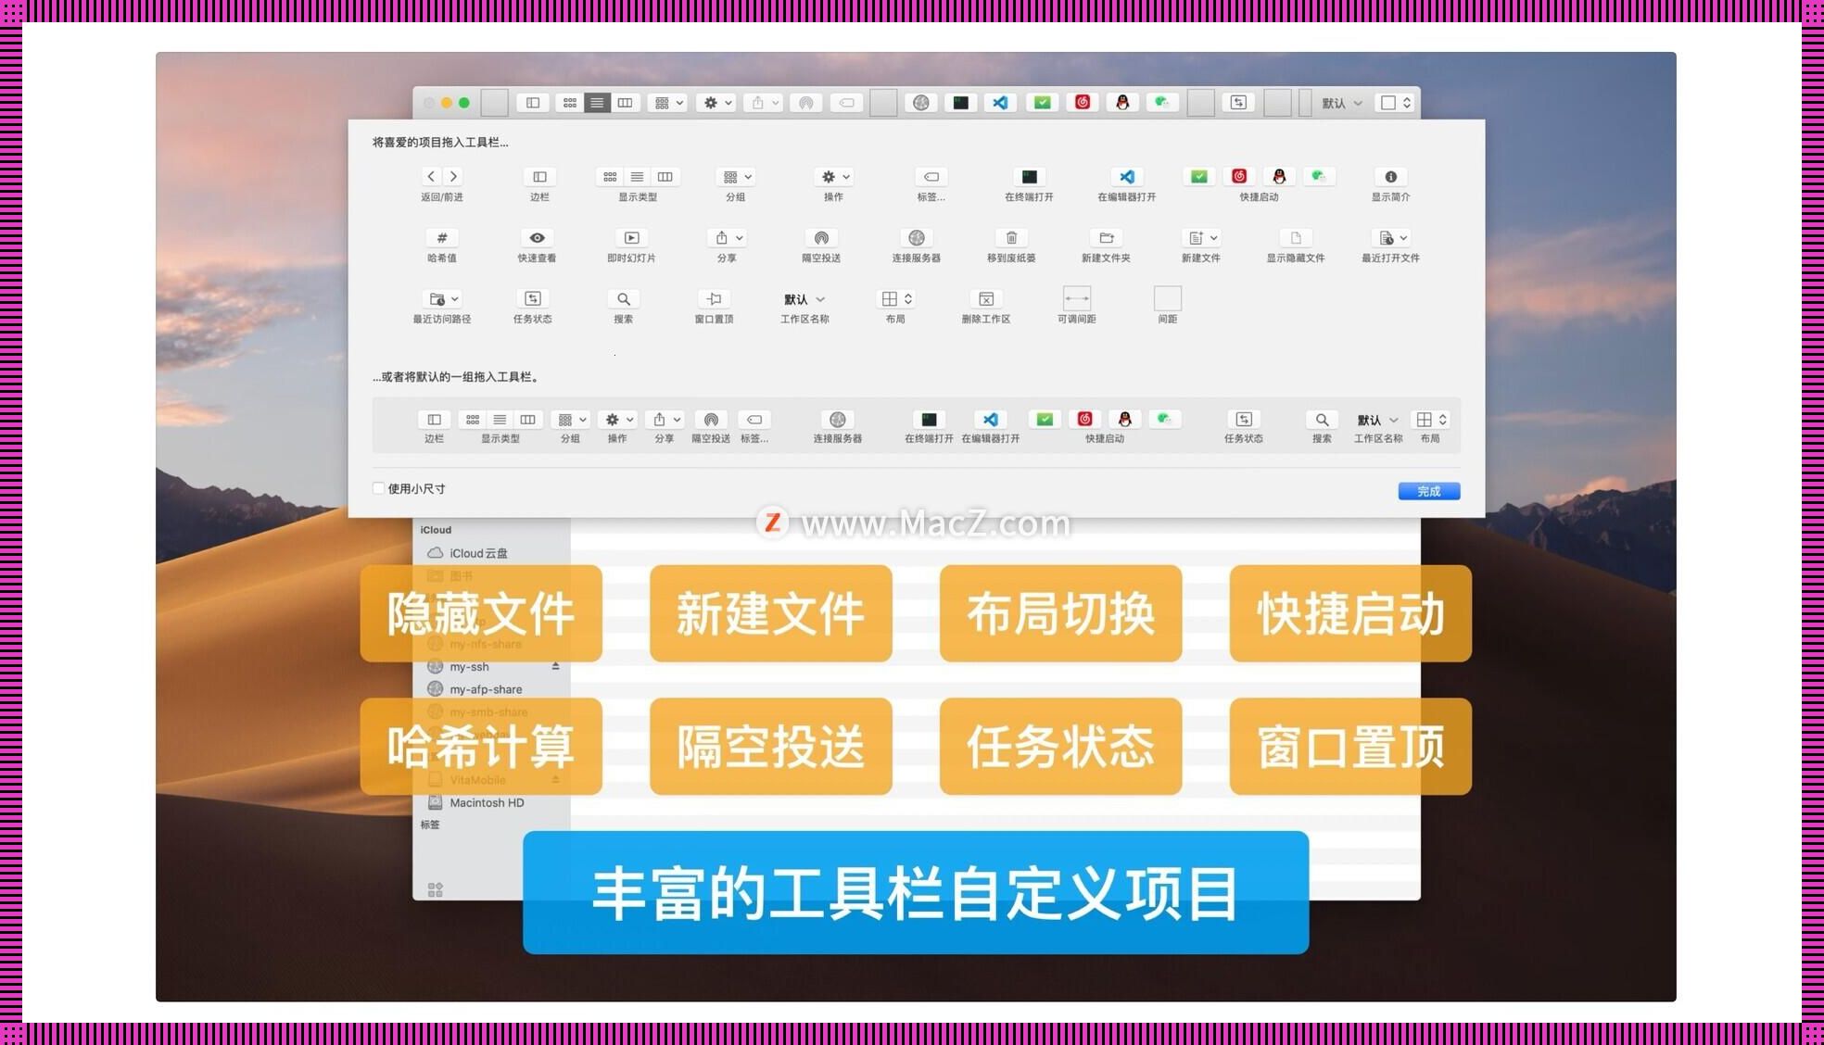The width and height of the screenshot is (1824, 1045).
Task: Open the 操作 gear dropdown in the palette
Action: 834,176
